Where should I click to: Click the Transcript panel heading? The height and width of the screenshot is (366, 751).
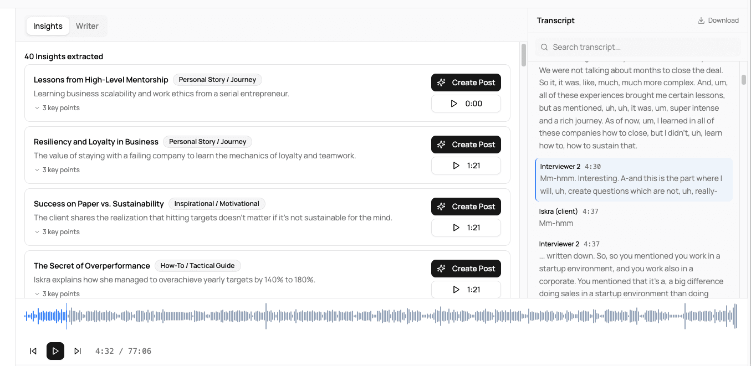click(556, 20)
